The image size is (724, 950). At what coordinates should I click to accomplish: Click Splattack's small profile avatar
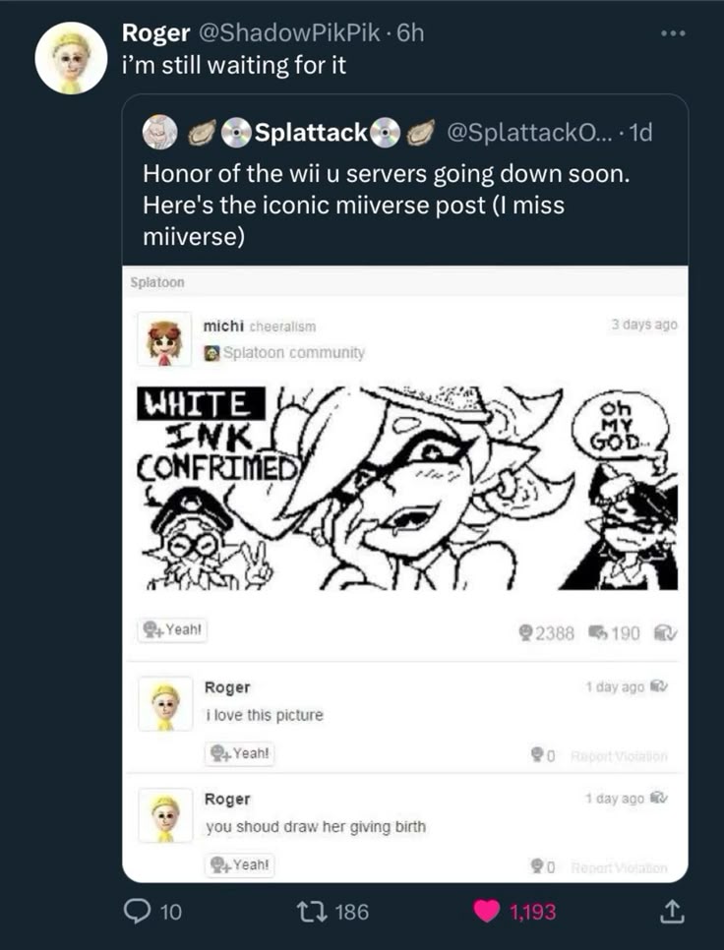pos(159,131)
